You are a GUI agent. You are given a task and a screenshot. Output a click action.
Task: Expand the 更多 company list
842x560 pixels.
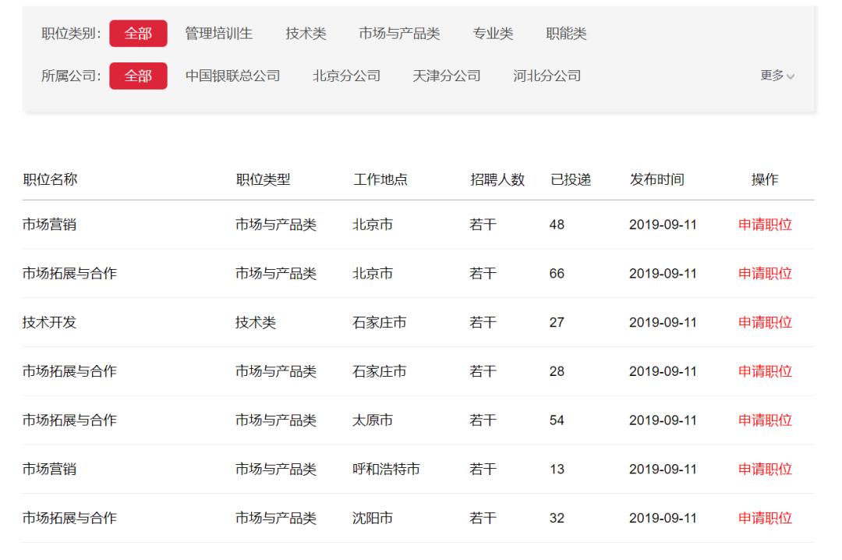point(773,76)
